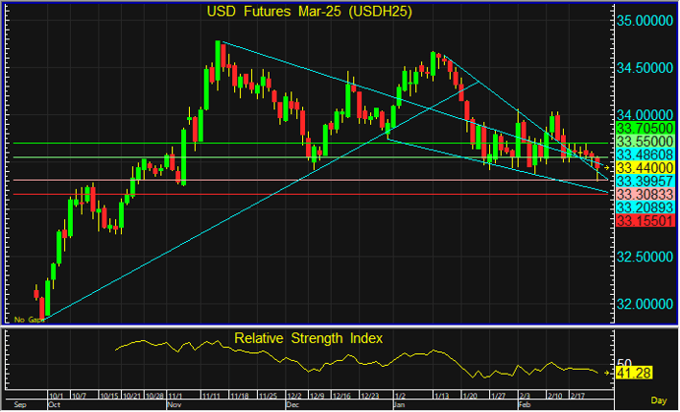Click the cyan 33.48608 price tag
680x412 pixels.
643,155
